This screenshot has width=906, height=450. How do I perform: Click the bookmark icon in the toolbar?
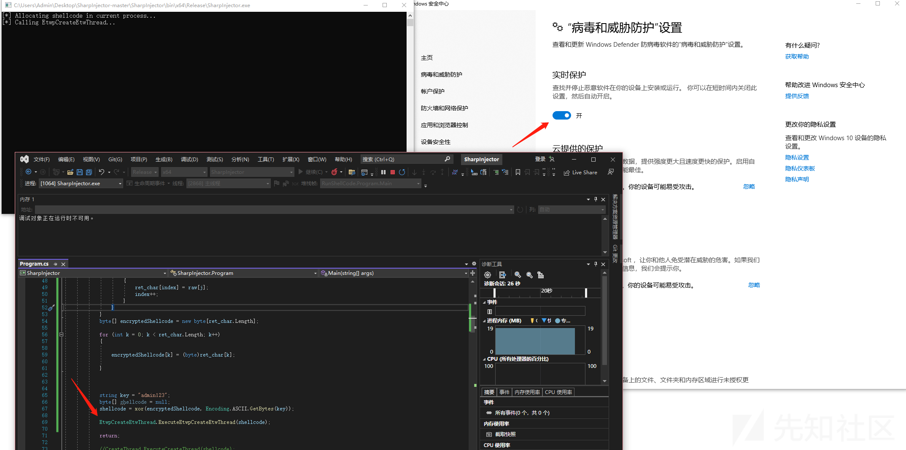pos(518,172)
